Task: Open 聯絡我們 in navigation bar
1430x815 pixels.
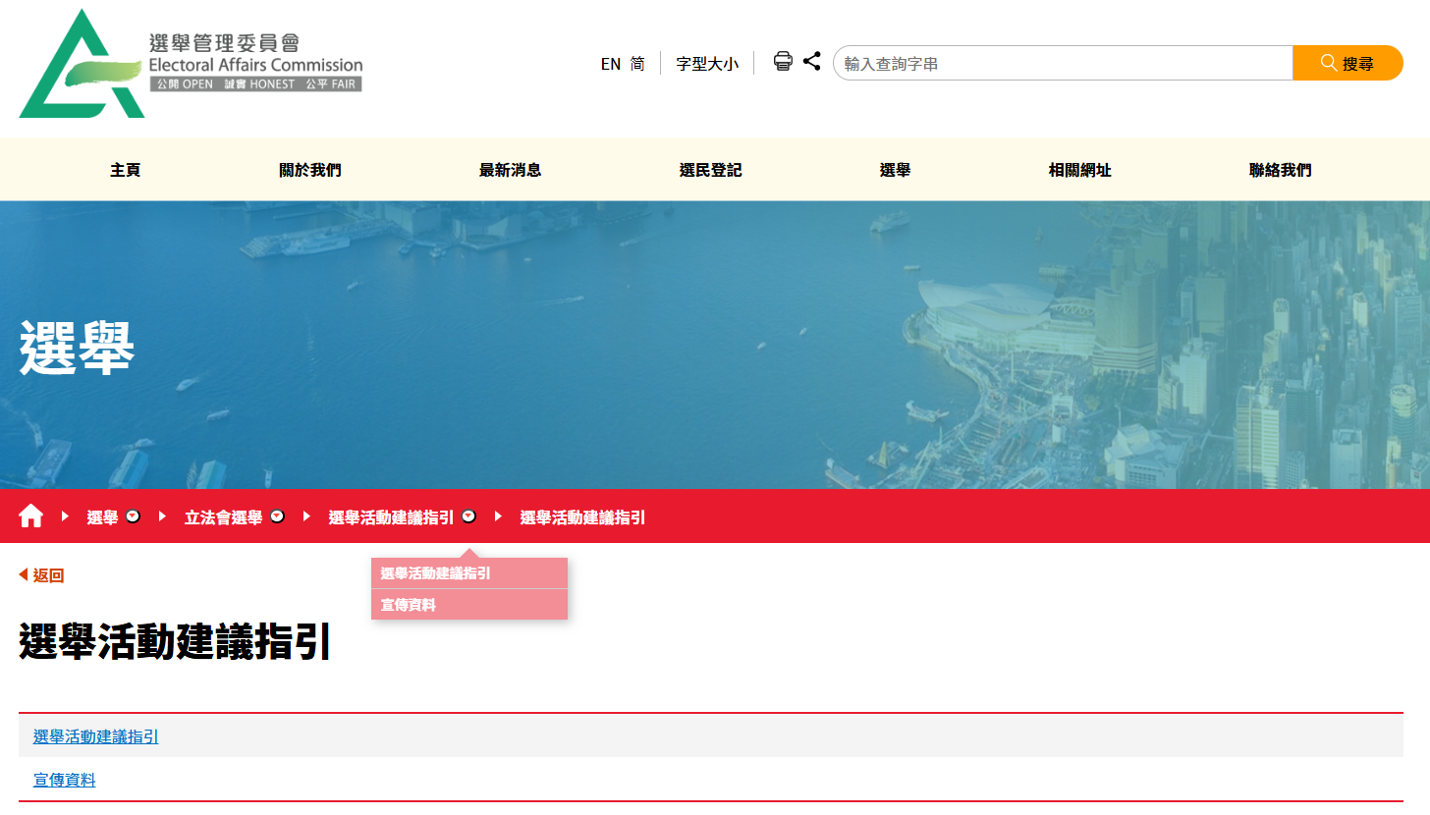Action: click(1280, 170)
